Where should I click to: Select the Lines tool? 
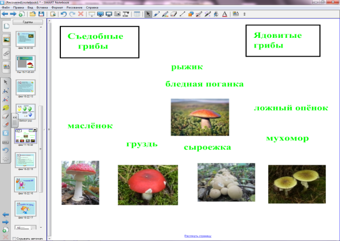click(182, 14)
